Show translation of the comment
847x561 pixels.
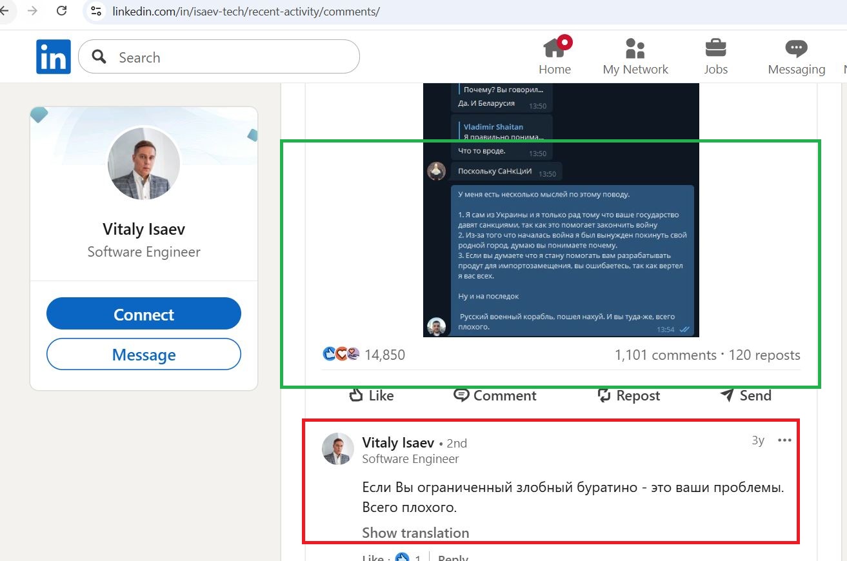tap(415, 533)
